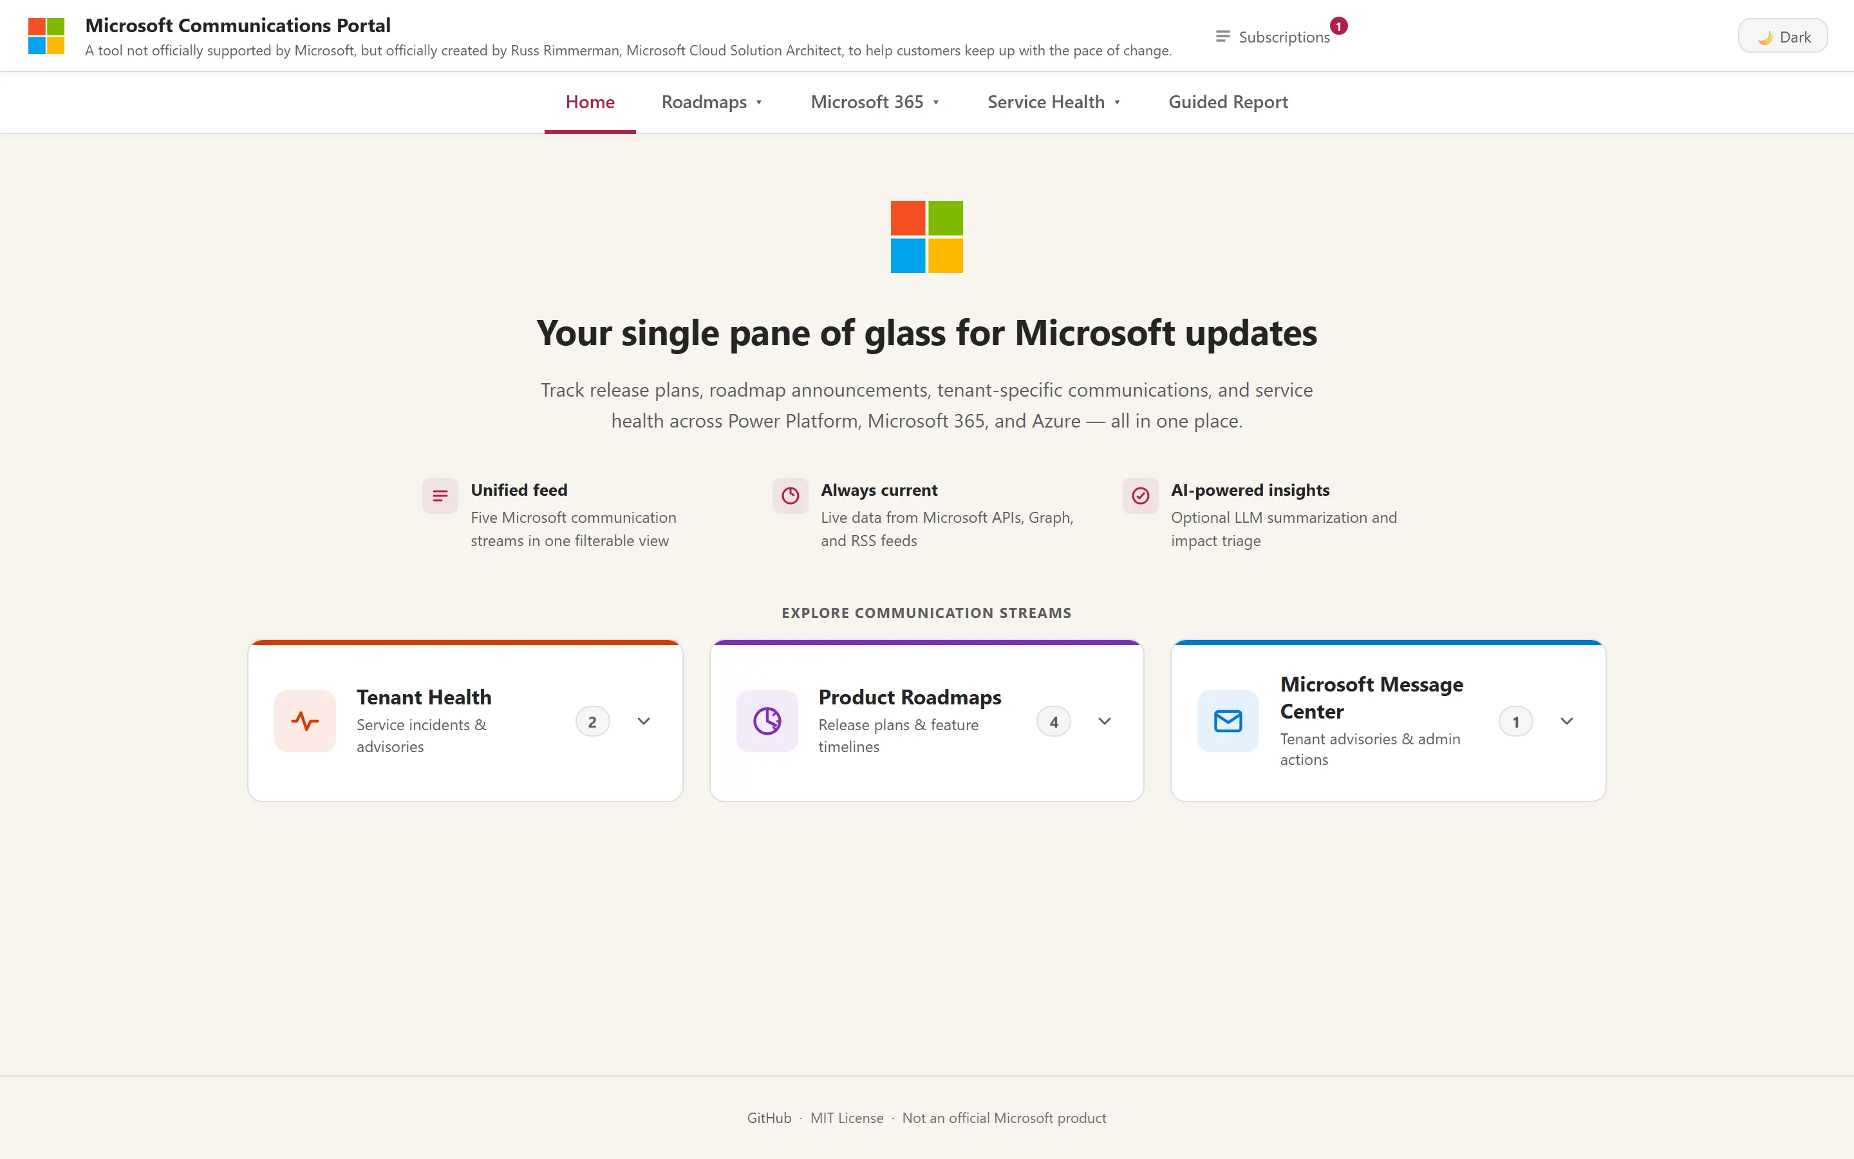Expand the Tenant Health card chevron

(x=644, y=721)
